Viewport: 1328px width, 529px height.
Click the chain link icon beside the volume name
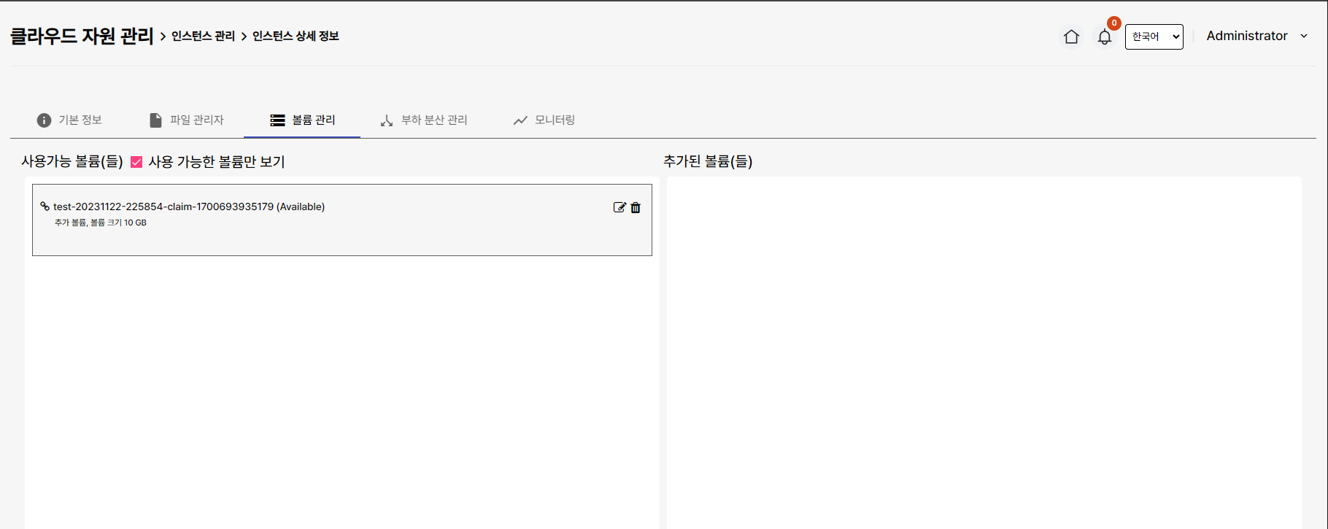coord(45,206)
